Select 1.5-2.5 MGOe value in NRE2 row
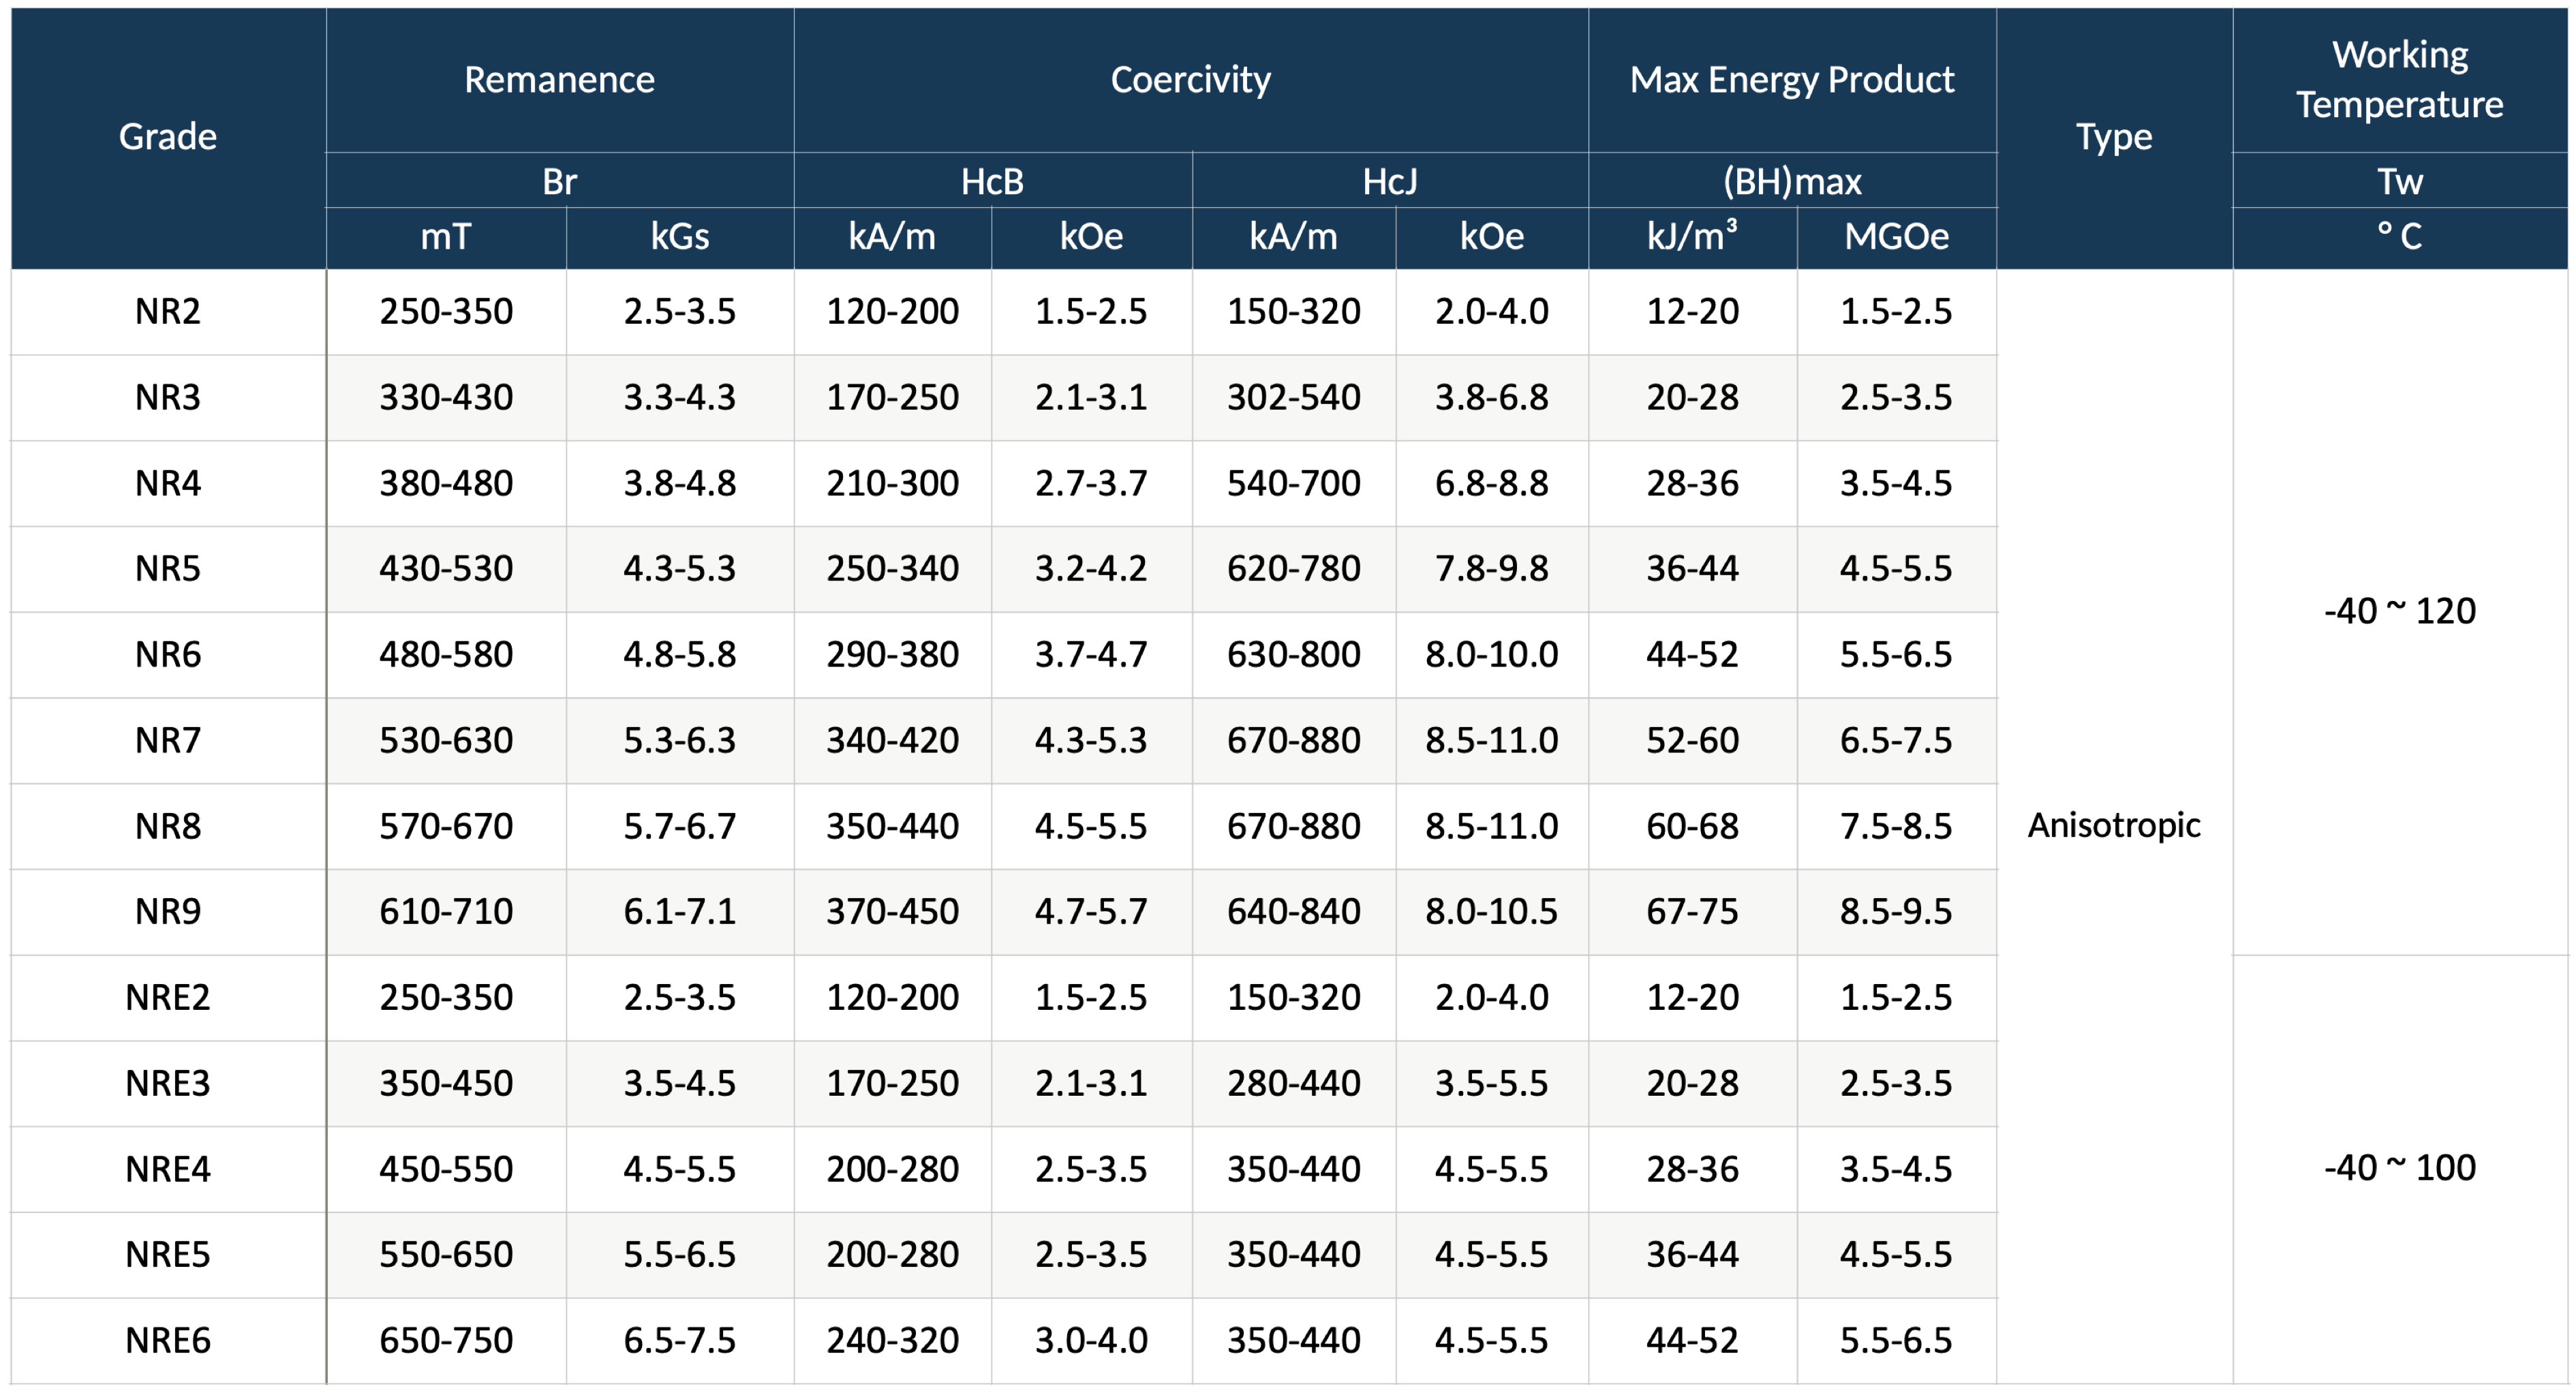This screenshot has width=2576, height=1397. pyautogui.click(x=1896, y=998)
